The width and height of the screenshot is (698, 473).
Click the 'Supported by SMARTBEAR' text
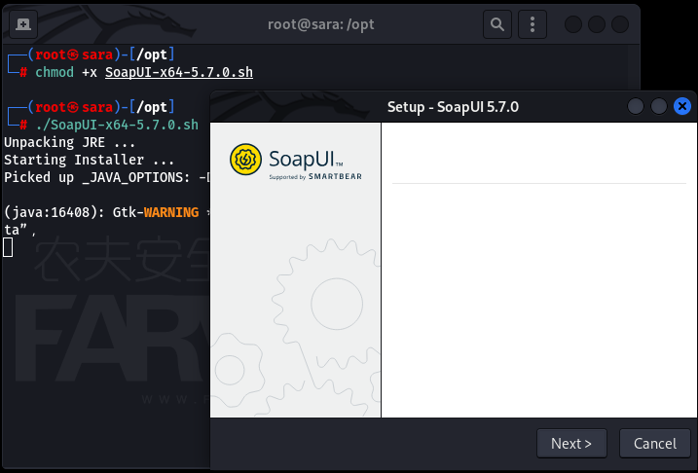[315, 177]
